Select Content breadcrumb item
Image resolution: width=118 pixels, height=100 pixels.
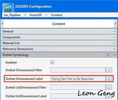[57, 15]
